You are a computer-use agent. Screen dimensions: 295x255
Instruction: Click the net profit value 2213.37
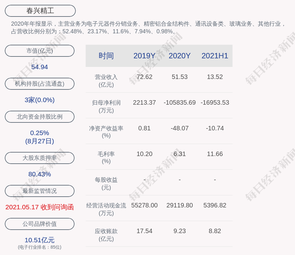coord(145,103)
